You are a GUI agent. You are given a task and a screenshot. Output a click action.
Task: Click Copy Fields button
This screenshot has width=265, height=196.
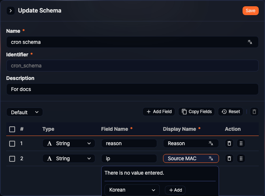pos(197,112)
